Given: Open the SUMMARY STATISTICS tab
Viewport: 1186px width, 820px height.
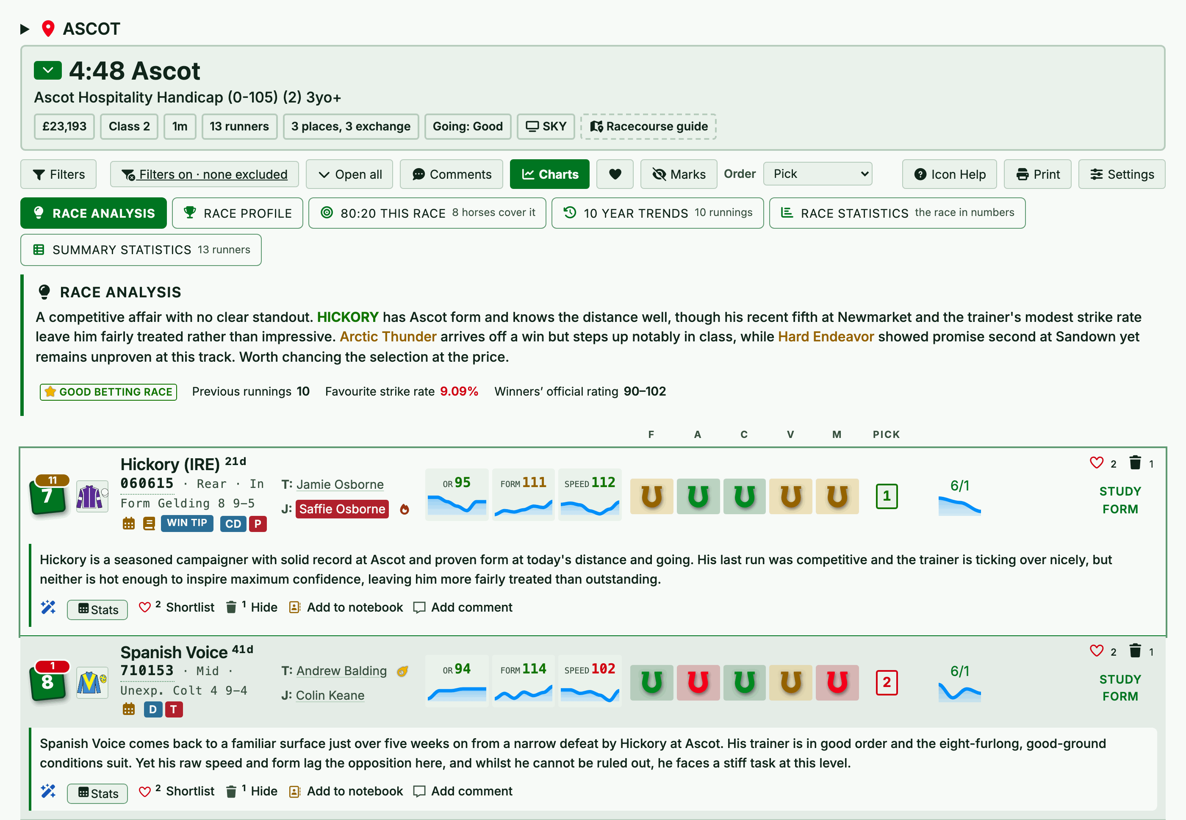Looking at the screenshot, I should [141, 250].
